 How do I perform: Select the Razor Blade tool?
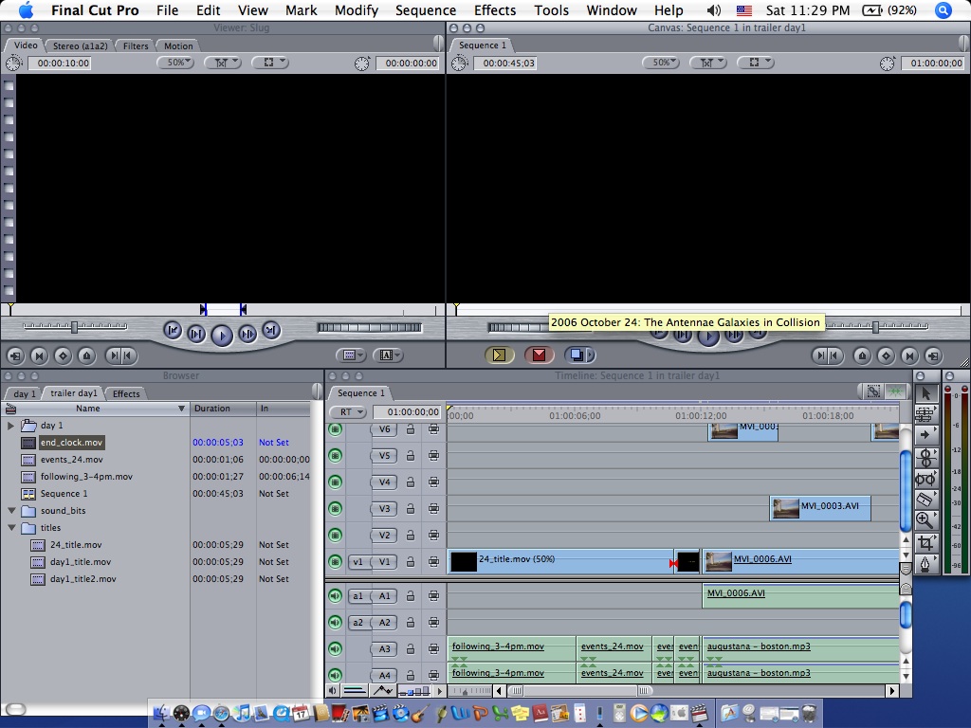point(925,500)
